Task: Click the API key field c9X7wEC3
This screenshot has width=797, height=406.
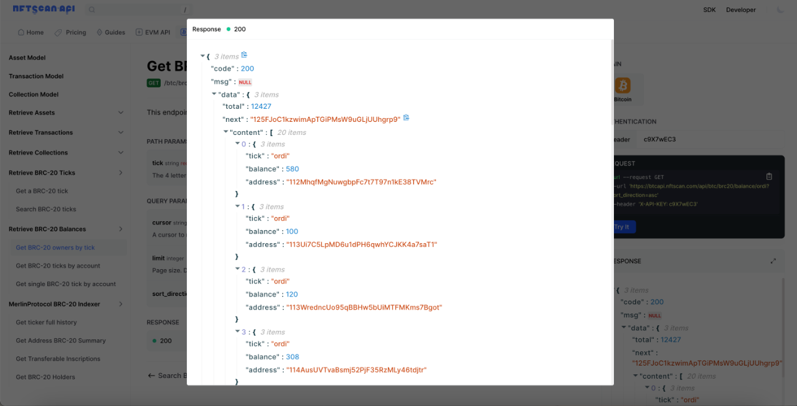Action: [x=659, y=139]
